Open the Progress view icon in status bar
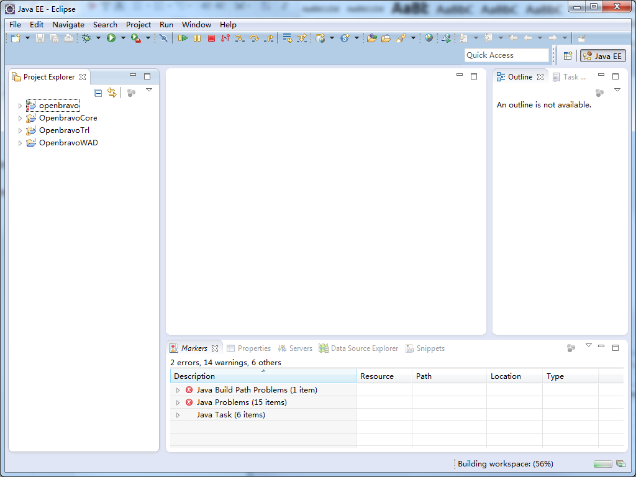Screen dimensions: 636x477 tap(620, 463)
